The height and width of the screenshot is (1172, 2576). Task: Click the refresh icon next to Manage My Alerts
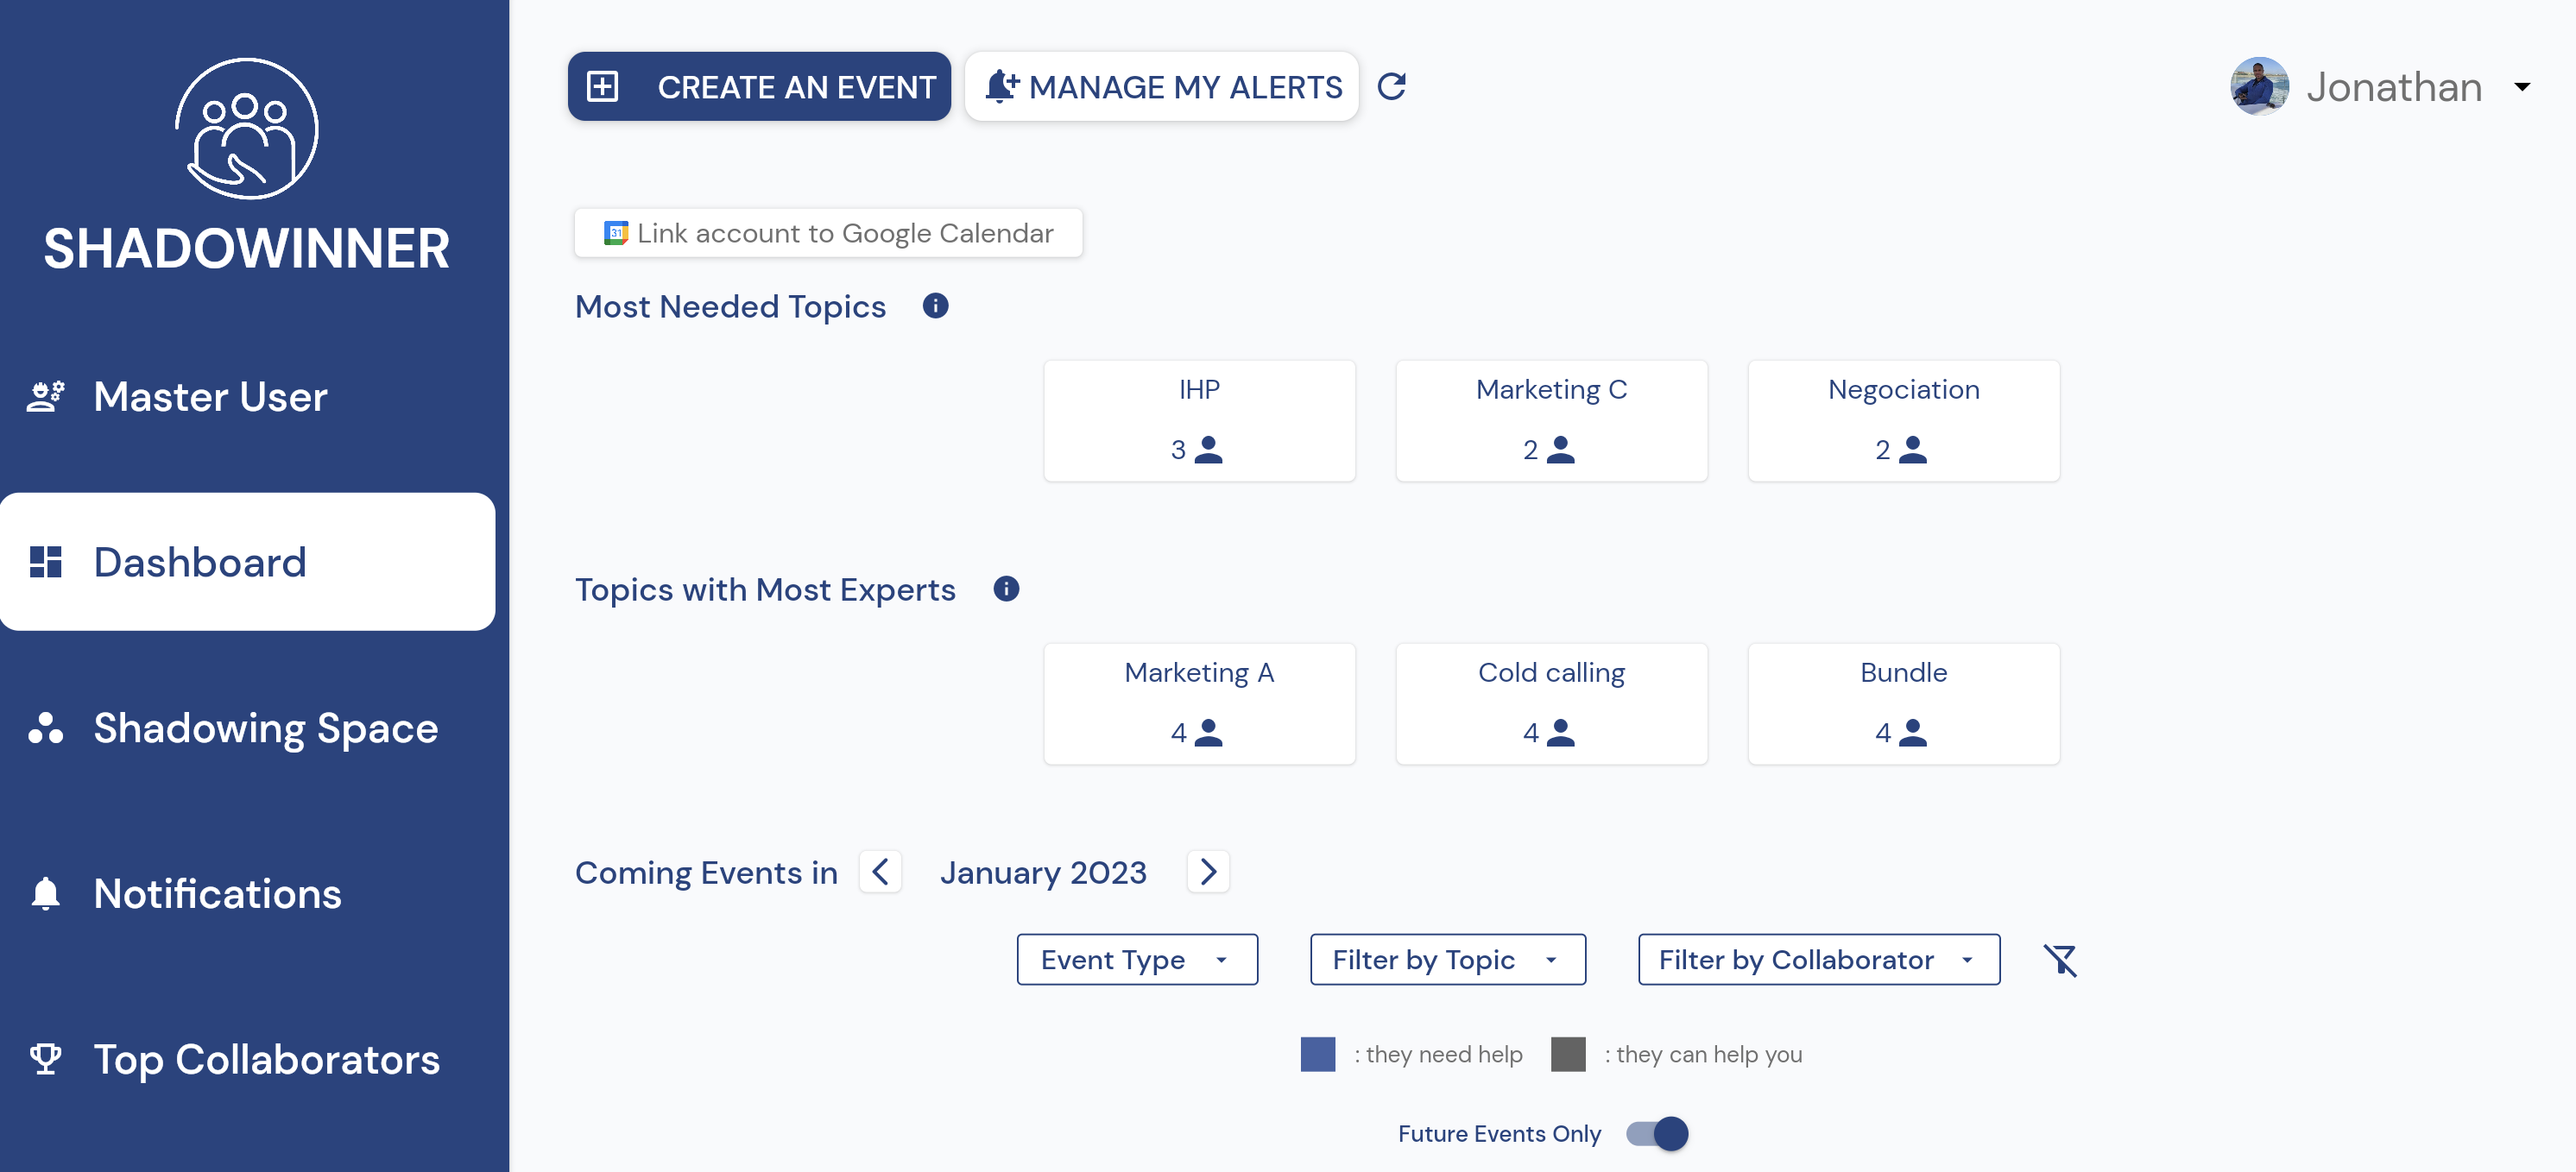click(x=1391, y=87)
